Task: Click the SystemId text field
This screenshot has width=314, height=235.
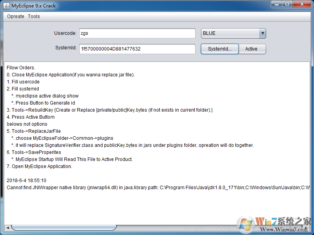Action: point(137,49)
